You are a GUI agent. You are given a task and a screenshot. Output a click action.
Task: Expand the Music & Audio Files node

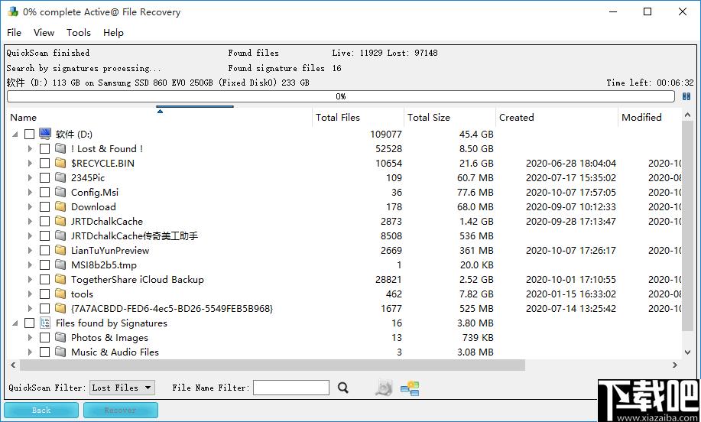point(30,352)
